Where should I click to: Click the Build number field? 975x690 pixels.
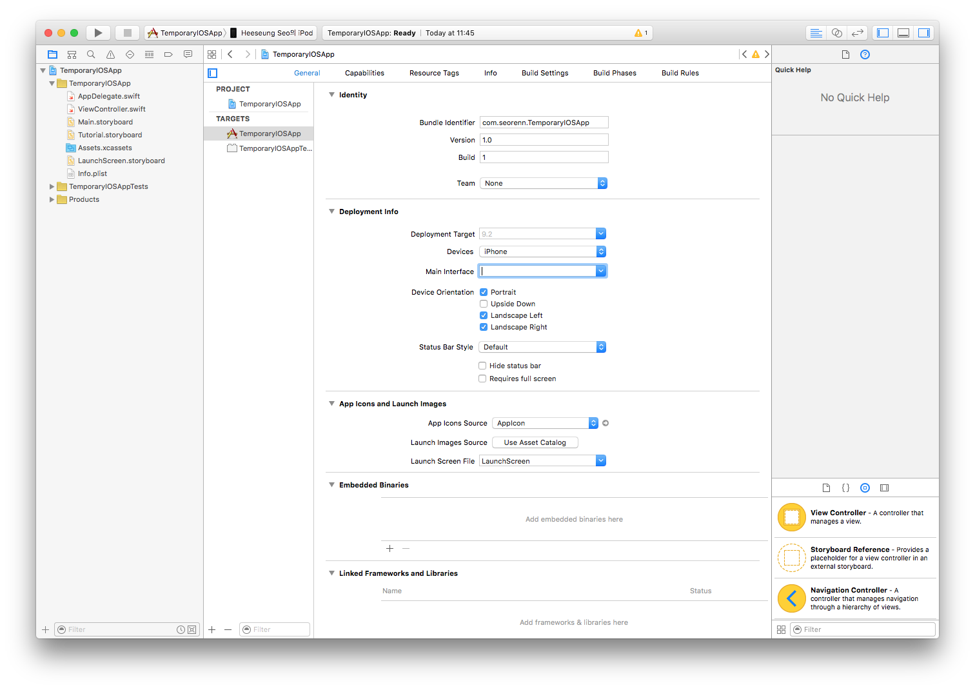point(544,157)
